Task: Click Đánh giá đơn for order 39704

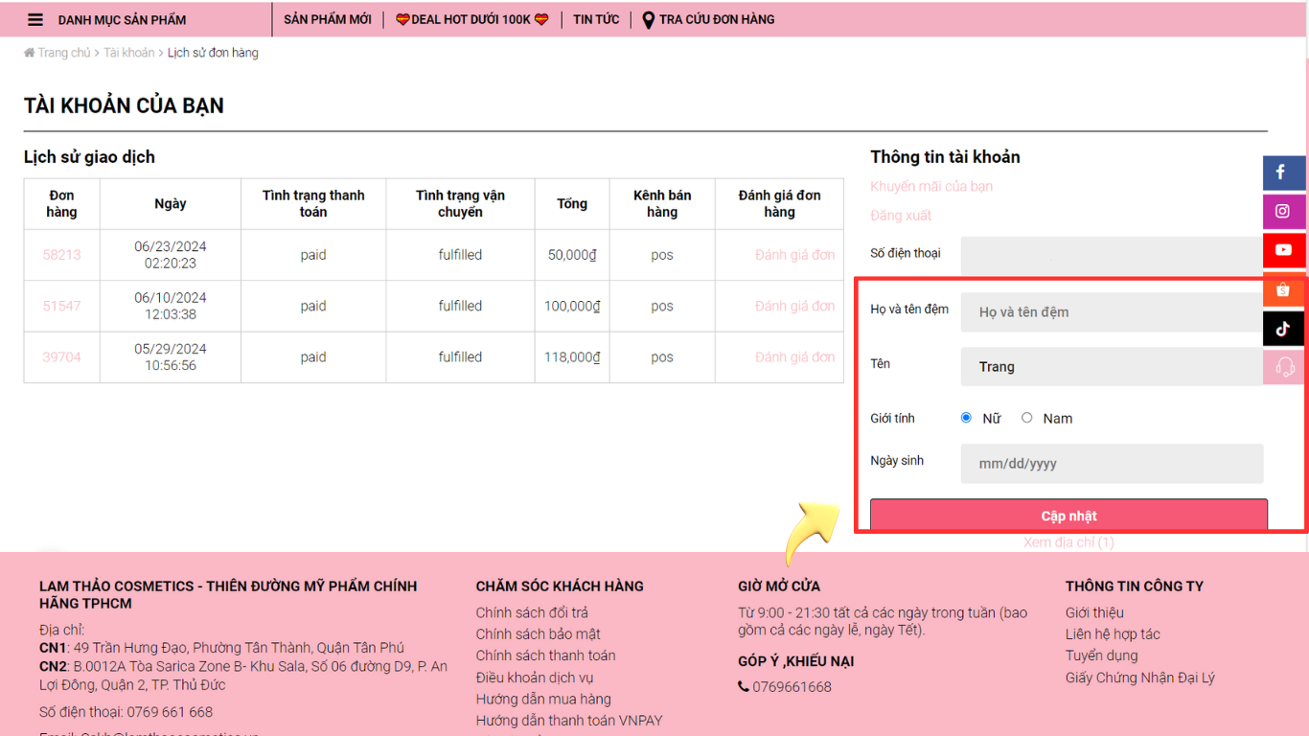Action: coord(794,356)
